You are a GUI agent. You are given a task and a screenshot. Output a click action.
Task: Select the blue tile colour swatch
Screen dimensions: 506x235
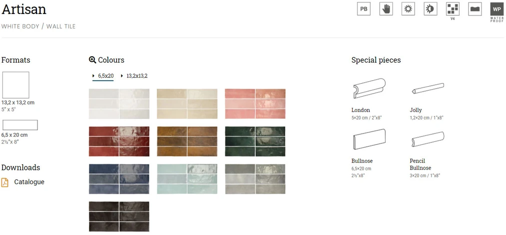(x=119, y=179)
